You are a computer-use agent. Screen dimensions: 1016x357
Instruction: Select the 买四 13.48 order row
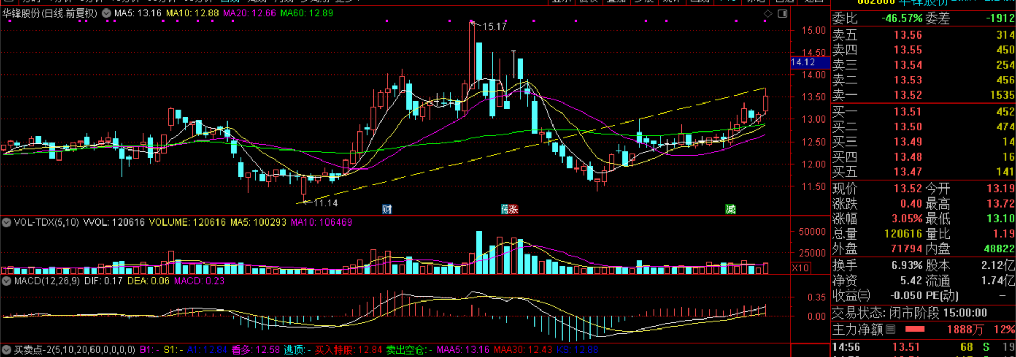[923, 157]
